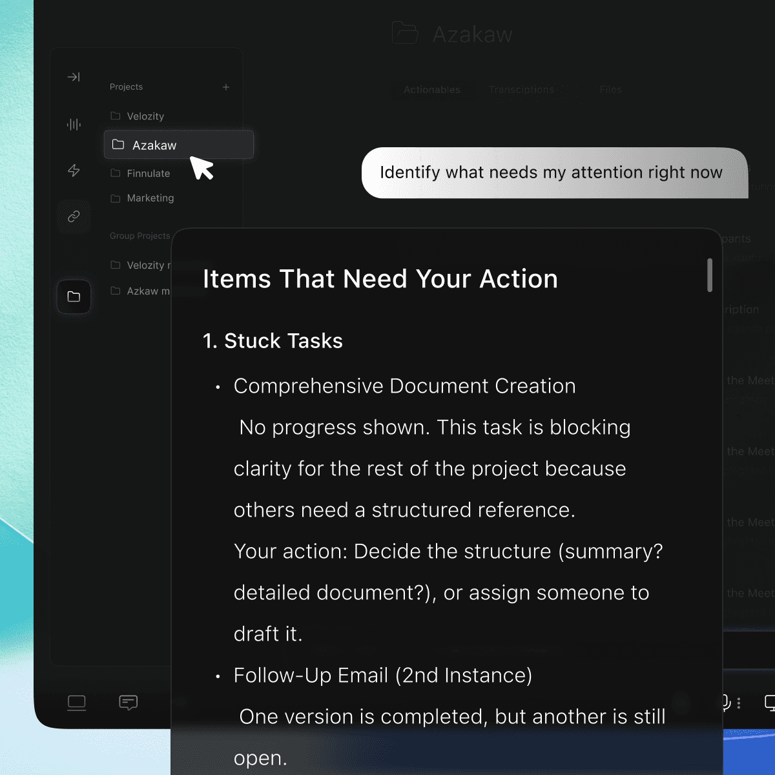Click the Azakaw project in the sidebar
The image size is (775, 775).
(x=155, y=145)
